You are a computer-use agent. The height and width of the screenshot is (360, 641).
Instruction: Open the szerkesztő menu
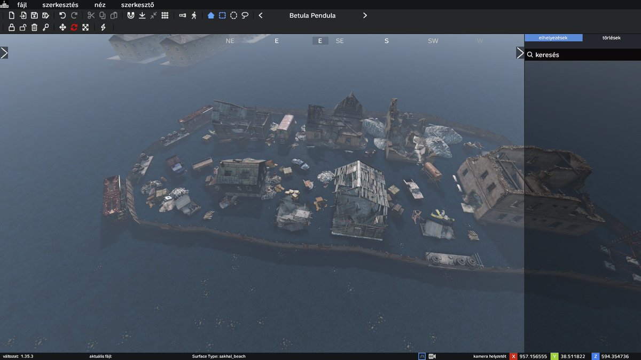pyautogui.click(x=138, y=5)
